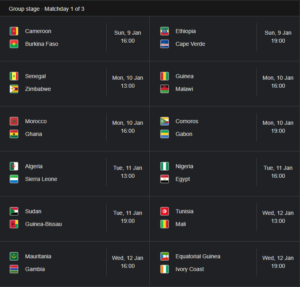
Task: Click the Burkina Faso flag icon
Action: coord(14,44)
